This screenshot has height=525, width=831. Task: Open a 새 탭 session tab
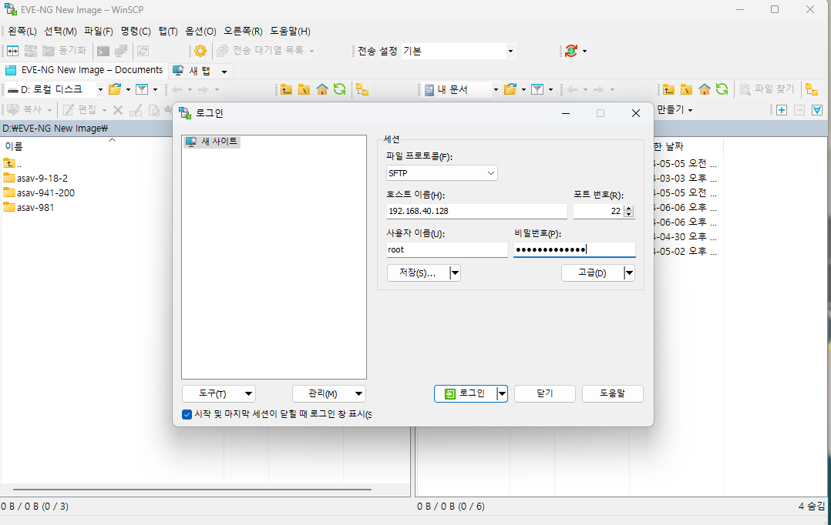pos(193,70)
